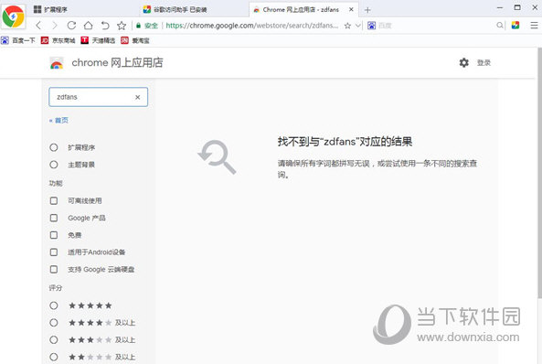This screenshot has width=542, height=364.
Task: Reload the page with refresh icon
Action: pos(71,26)
